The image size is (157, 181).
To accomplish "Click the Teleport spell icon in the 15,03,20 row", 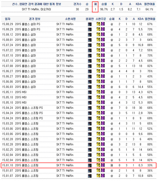I will pos(103,123).
